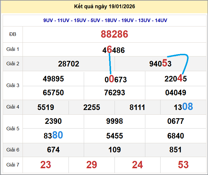Select the Giải 6 number 109
The image size is (208, 175).
(115, 150)
